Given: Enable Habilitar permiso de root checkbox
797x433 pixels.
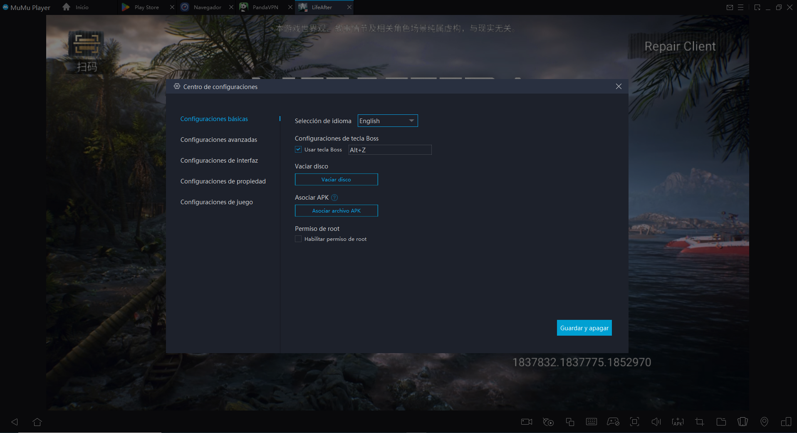Looking at the screenshot, I should tap(298, 239).
